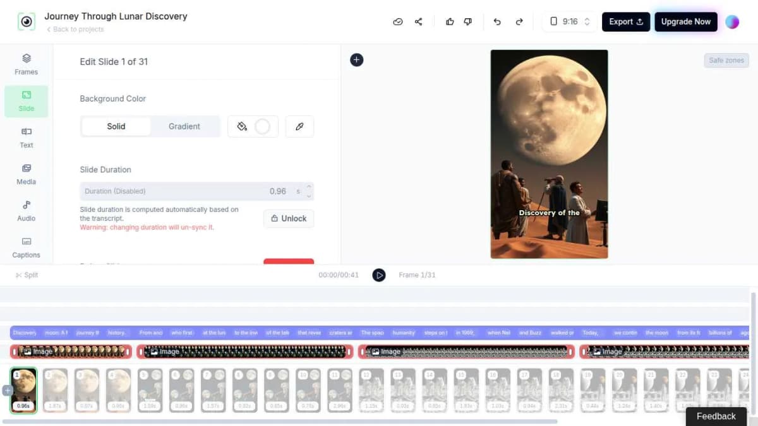
Task: Click the project title Journey Through Lunar Discovery
Action: click(116, 16)
